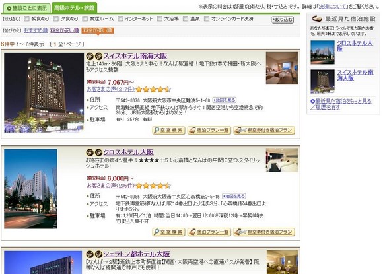This screenshot has width=383, height=274.
Task: Open airline ticket plan for Swissotel Nankai Osaka
Action: (264, 131)
